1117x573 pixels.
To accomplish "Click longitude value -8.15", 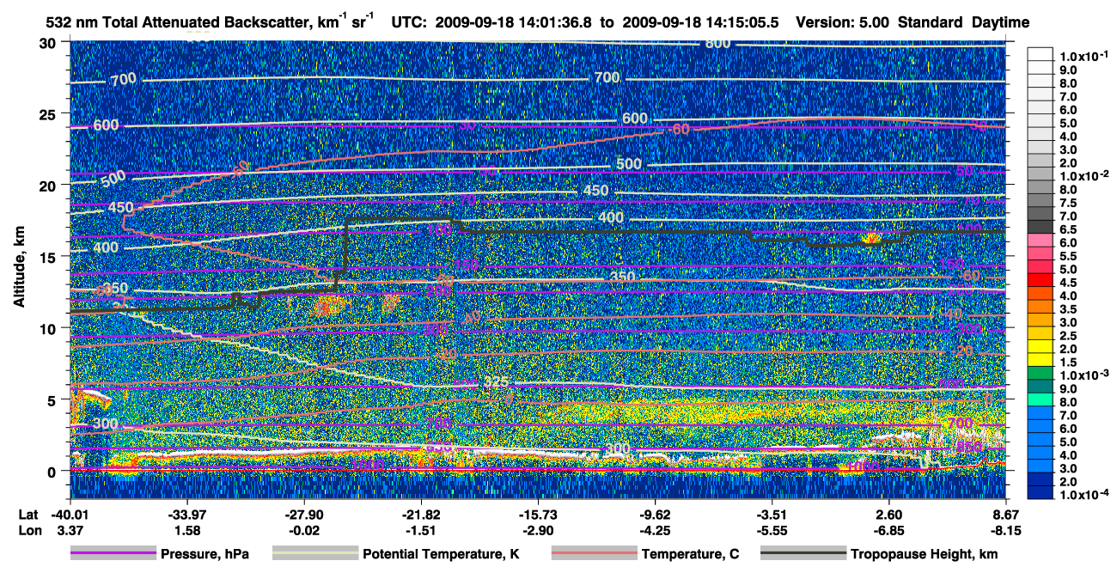I will pyautogui.click(x=1006, y=530).
